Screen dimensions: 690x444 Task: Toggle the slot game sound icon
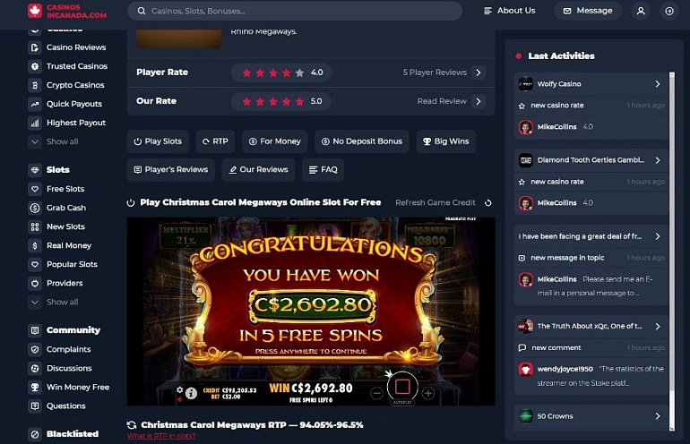[x=179, y=399]
